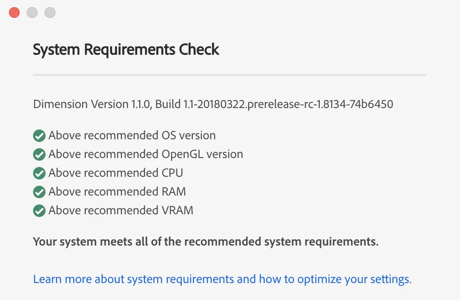Click the Above recommended VRAM label
Viewport: 460px width, 300px height.
pos(121,211)
